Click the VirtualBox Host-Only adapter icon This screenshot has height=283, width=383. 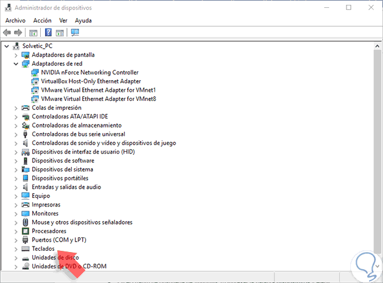(35, 81)
